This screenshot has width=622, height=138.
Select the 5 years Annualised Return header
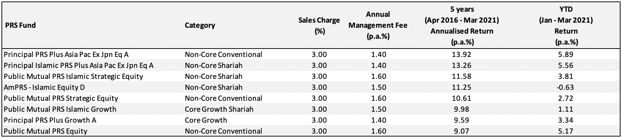[462, 26]
